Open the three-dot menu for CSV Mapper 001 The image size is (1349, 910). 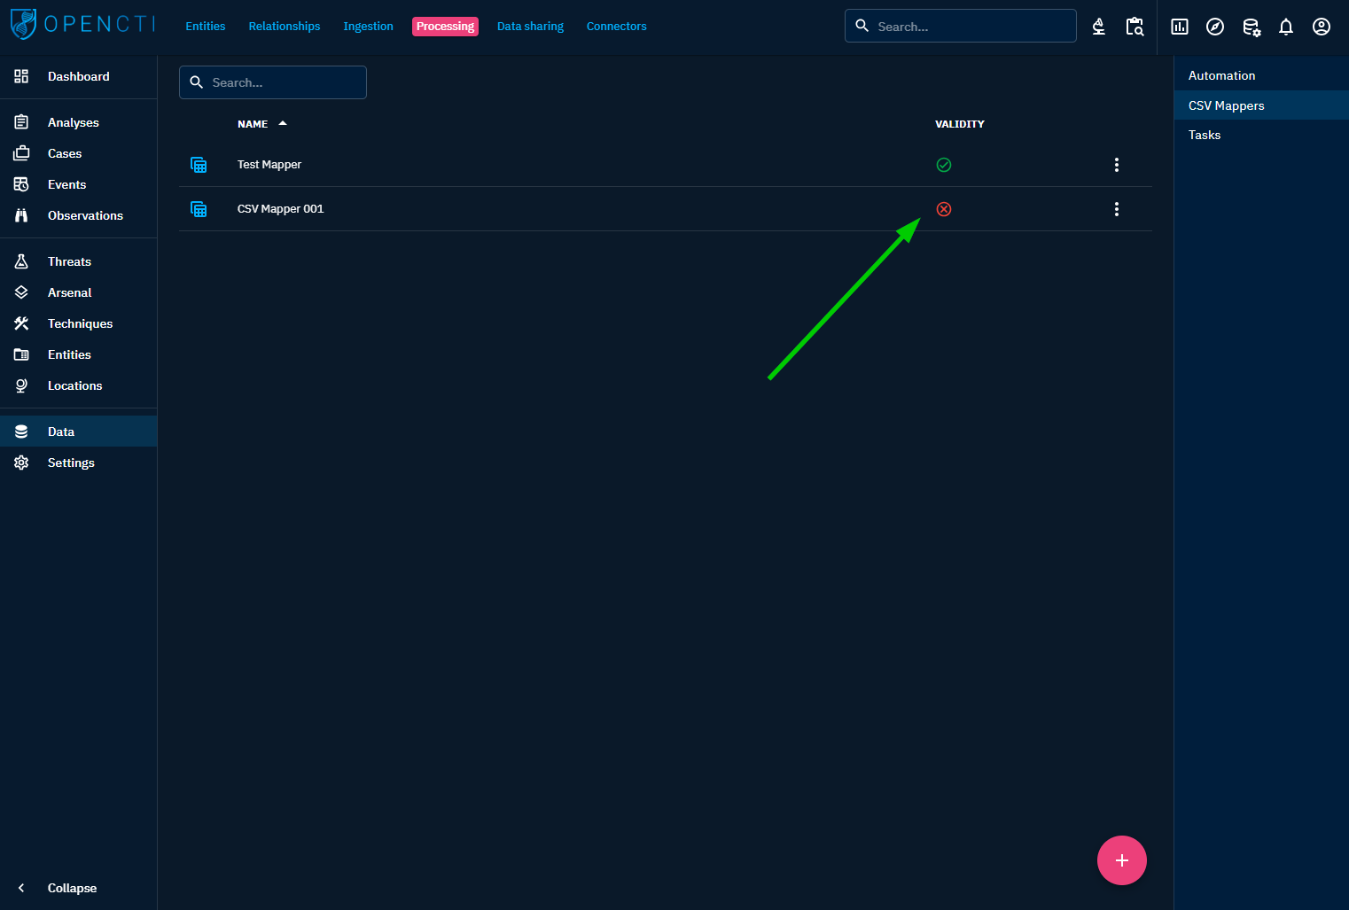[x=1116, y=209]
